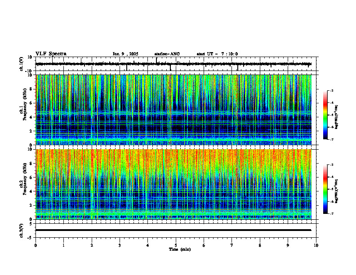Click the ch.2 spectrogram 10 kHz tick label

click(x=30, y=149)
